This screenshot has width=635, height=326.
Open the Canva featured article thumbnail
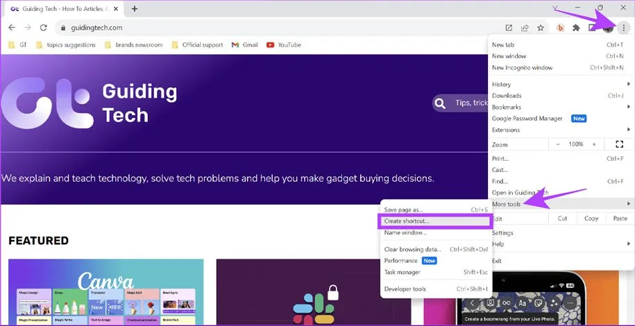(x=106, y=292)
